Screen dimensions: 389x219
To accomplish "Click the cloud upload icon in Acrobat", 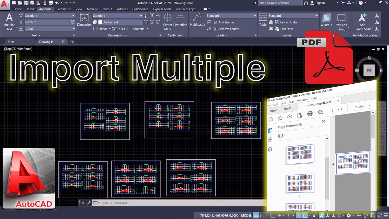I will 290,116.
